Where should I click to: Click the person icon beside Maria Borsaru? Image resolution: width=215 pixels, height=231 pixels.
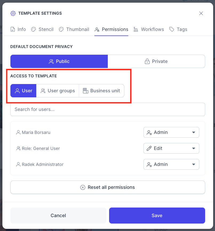click(x=18, y=132)
